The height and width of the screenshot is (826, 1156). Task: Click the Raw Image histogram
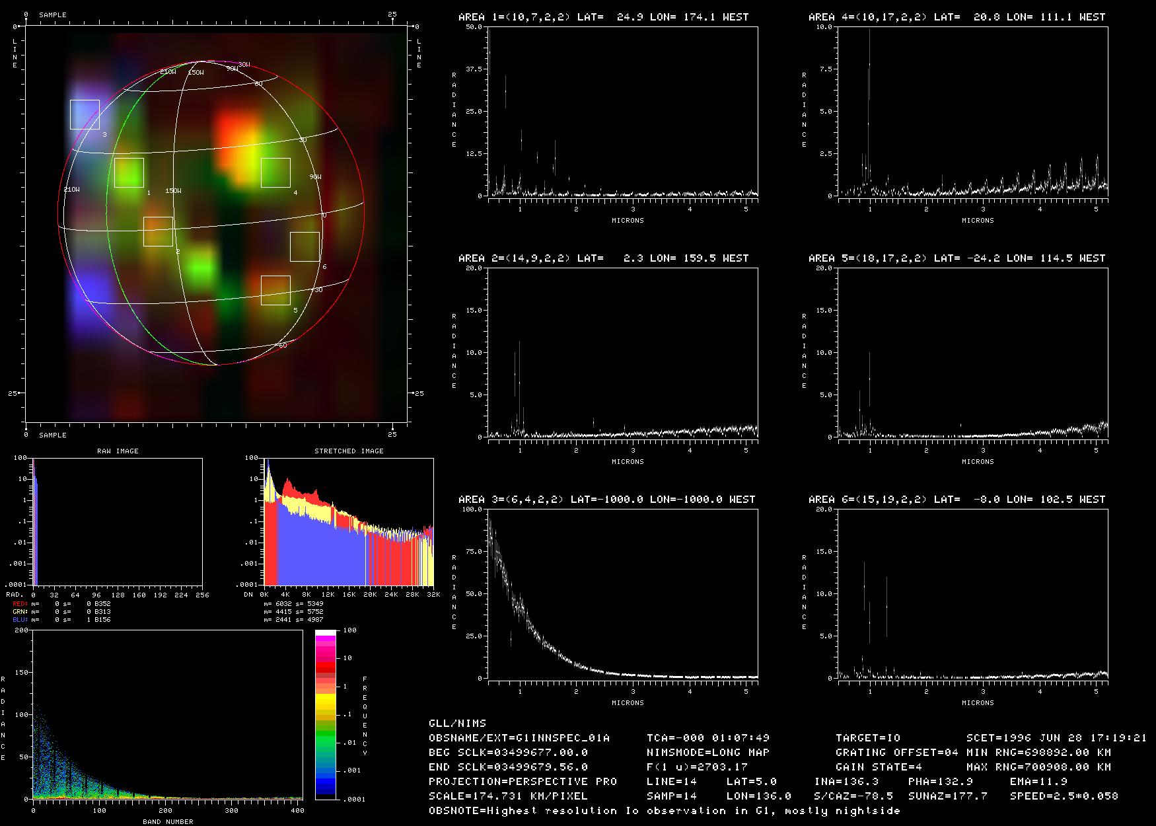[118, 521]
